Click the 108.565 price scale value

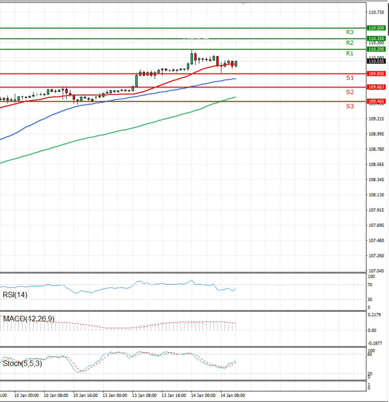tap(376, 164)
